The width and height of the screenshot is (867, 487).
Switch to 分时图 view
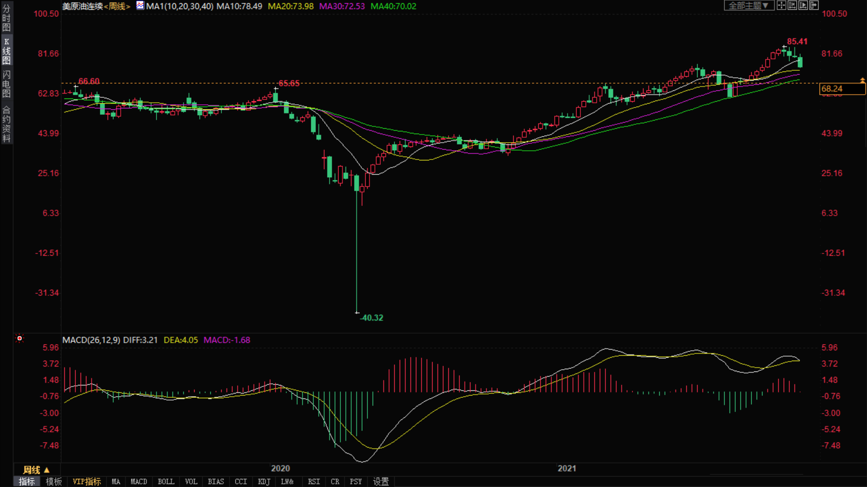pos(6,18)
